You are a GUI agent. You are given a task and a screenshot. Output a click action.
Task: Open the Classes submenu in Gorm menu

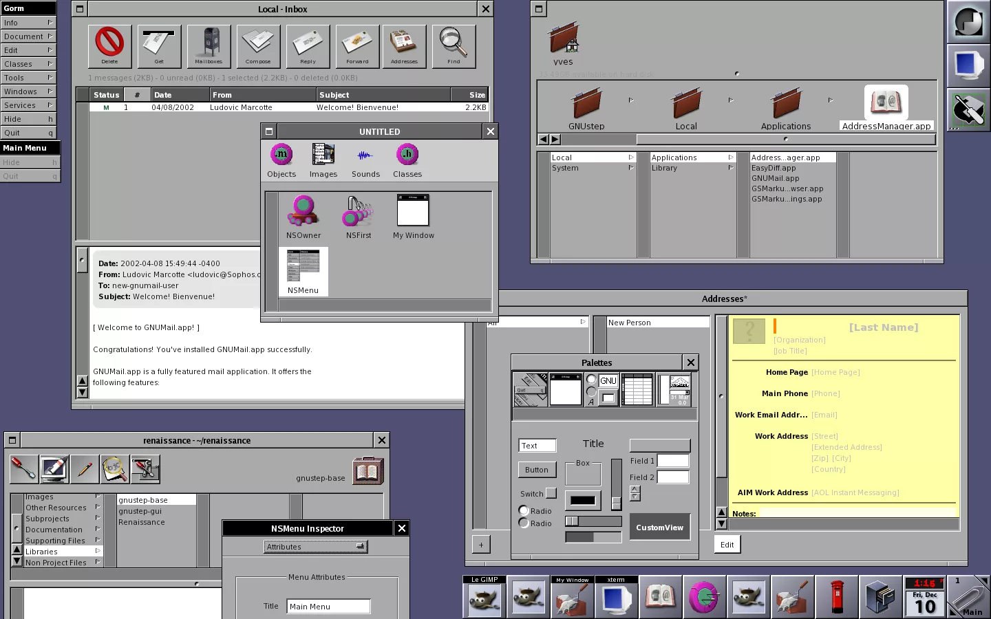coord(28,64)
